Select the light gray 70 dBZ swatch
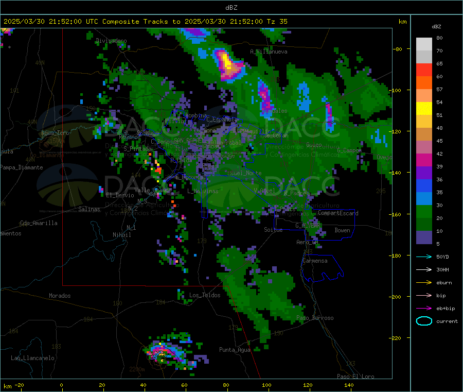 (424, 57)
